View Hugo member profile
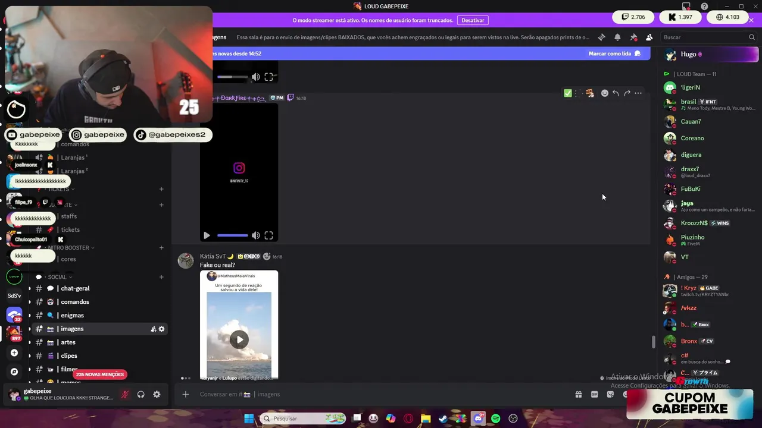 (x=710, y=54)
